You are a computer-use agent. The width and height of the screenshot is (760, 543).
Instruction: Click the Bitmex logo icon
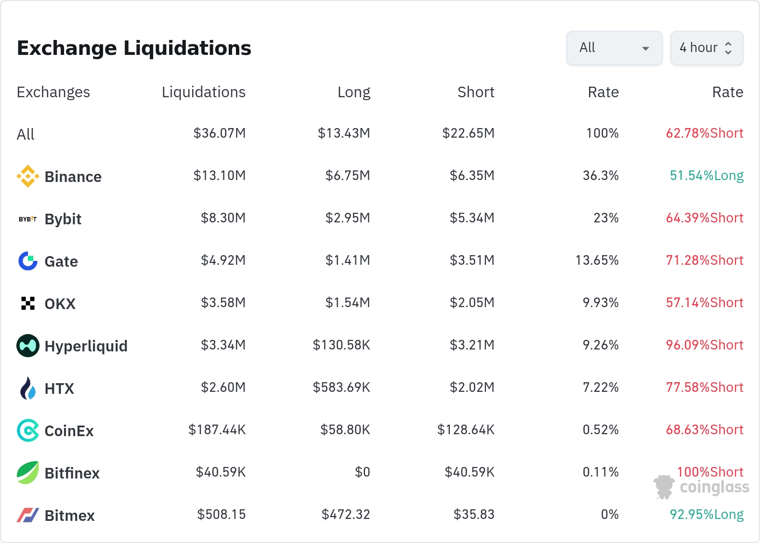point(27,515)
